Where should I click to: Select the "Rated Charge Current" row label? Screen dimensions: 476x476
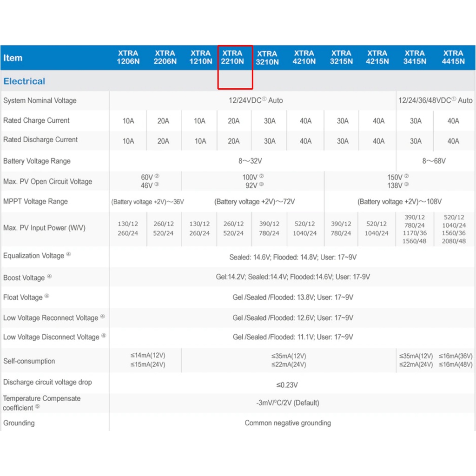(36, 120)
